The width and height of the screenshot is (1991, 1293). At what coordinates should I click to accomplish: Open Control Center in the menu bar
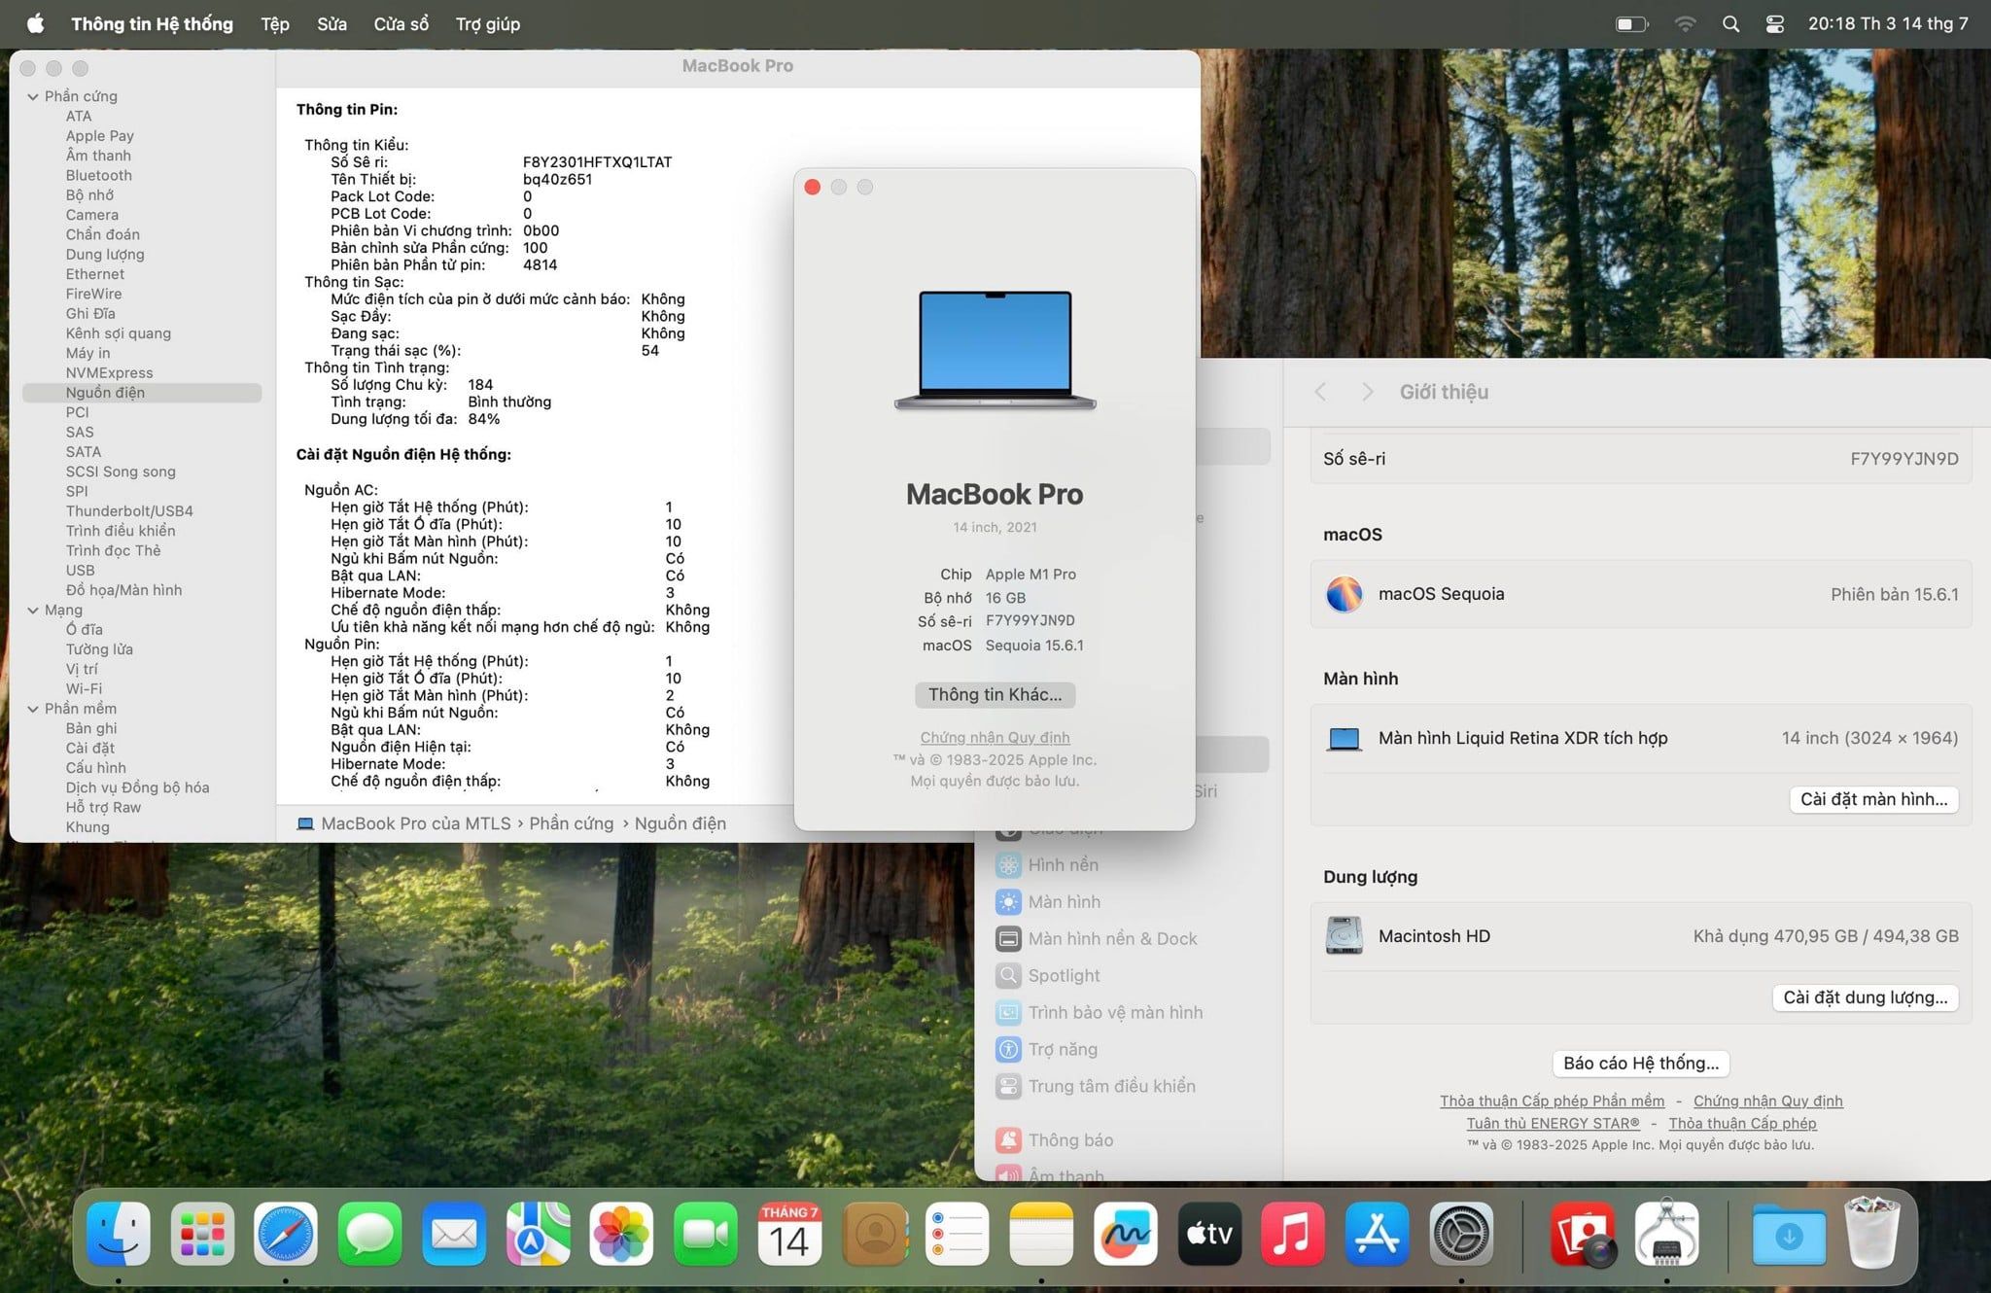point(1774,24)
